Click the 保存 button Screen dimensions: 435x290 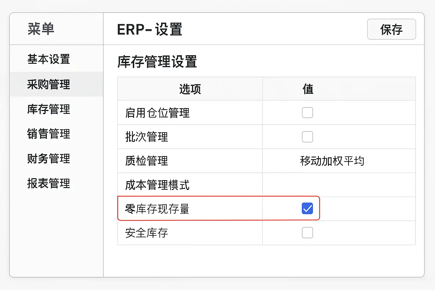click(x=391, y=29)
